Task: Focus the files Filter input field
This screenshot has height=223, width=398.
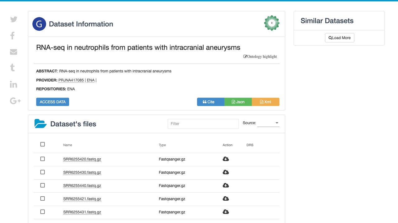Action: click(x=203, y=124)
